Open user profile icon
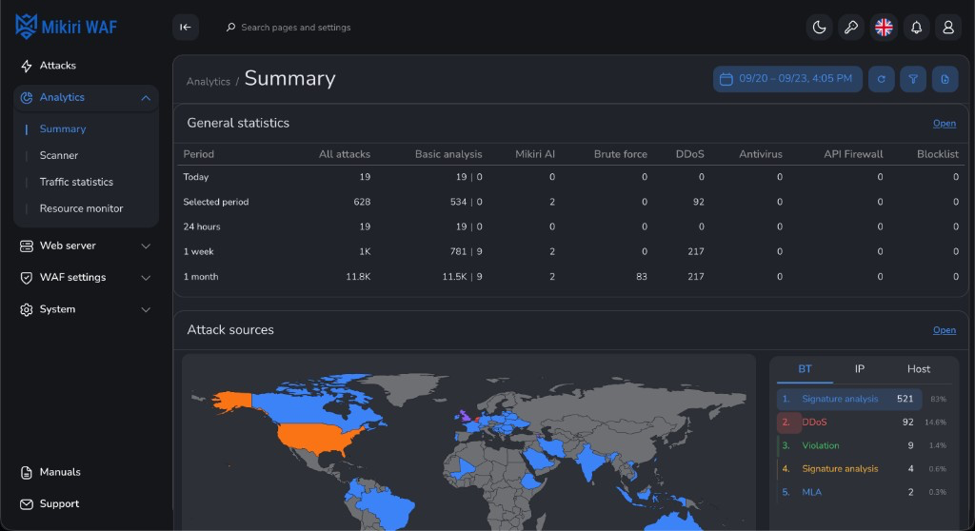This screenshot has width=975, height=531. pyautogui.click(x=948, y=28)
